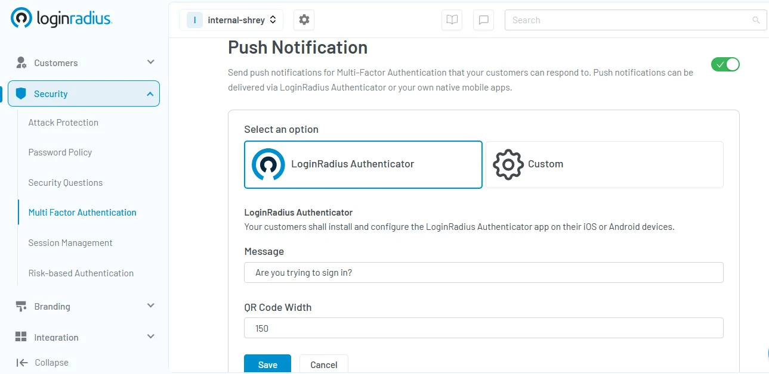This screenshot has height=374, width=769.
Task: Click the QR Code Width input field
Action: (x=483, y=328)
